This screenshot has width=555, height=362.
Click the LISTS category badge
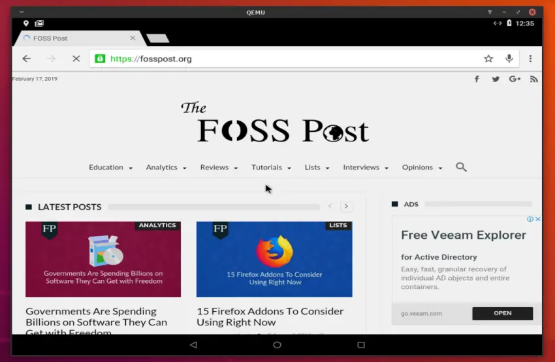pos(338,226)
